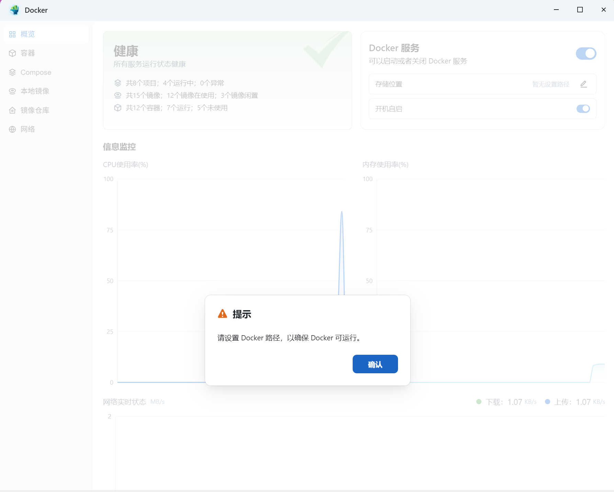This screenshot has height=492, width=614.
Task: Click the layers icon beside 共8个项目
Action: (x=118, y=83)
